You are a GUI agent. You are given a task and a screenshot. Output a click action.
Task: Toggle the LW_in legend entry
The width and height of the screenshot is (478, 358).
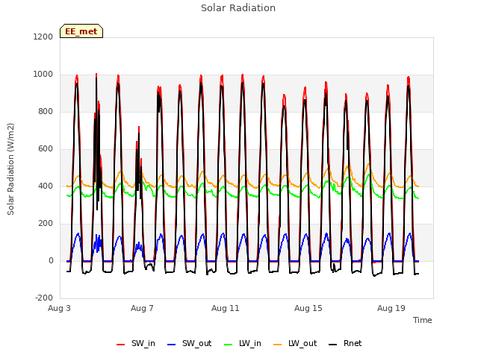tap(243, 343)
